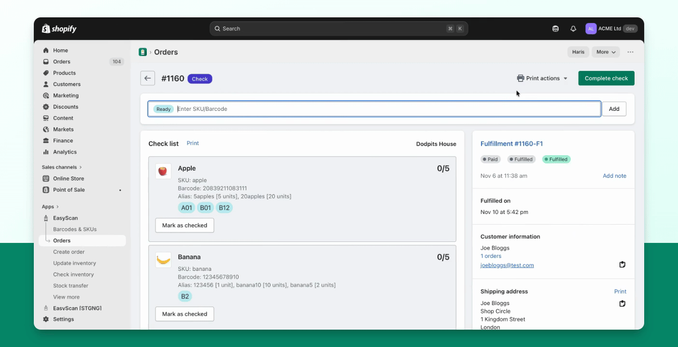Screen dimensions: 678x347
Task: Open EasyScan app
Action: 65,218
